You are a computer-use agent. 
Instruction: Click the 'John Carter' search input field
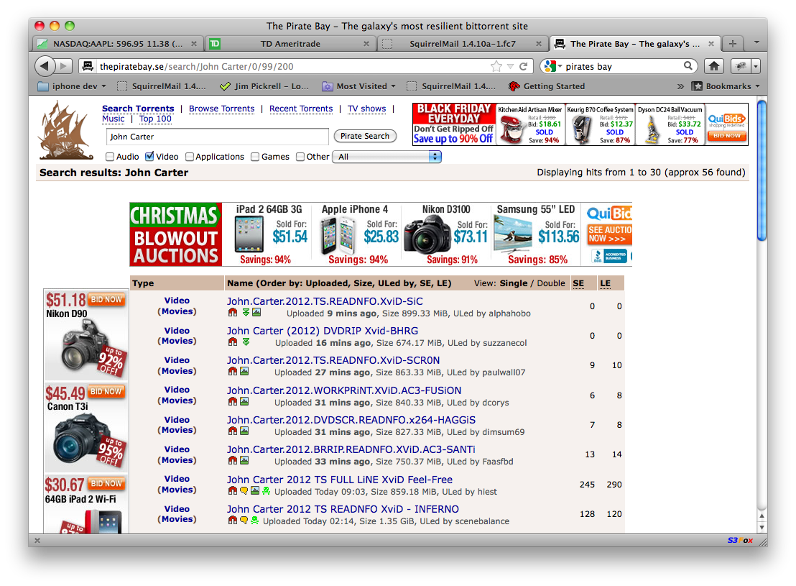click(218, 137)
